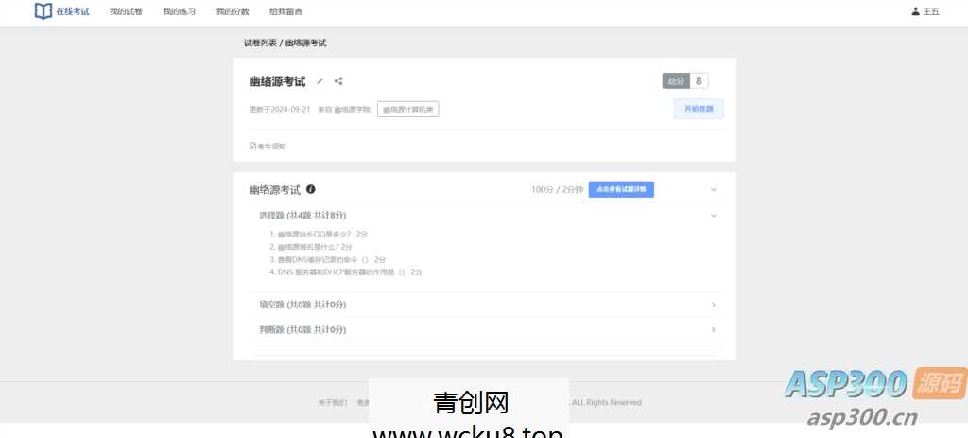Click the share icon beside exam title
The image size is (968, 438).
(x=338, y=81)
